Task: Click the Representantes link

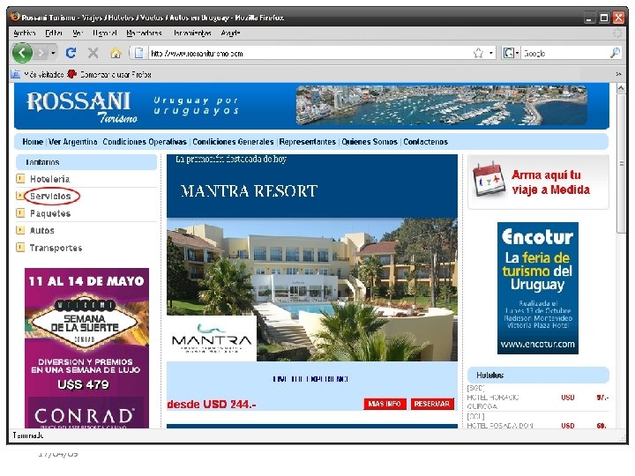Action: click(x=308, y=142)
